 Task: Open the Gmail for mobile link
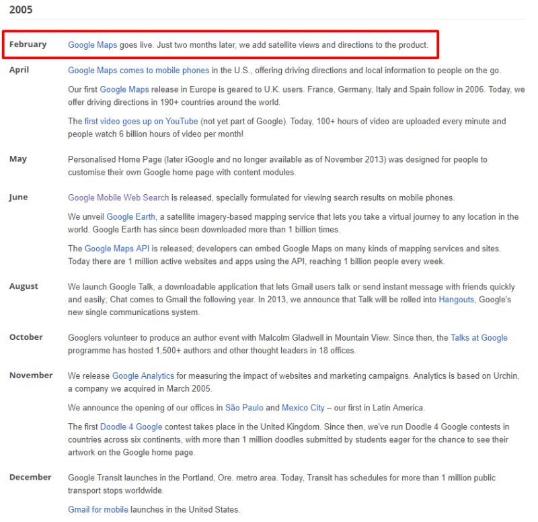[x=98, y=510]
